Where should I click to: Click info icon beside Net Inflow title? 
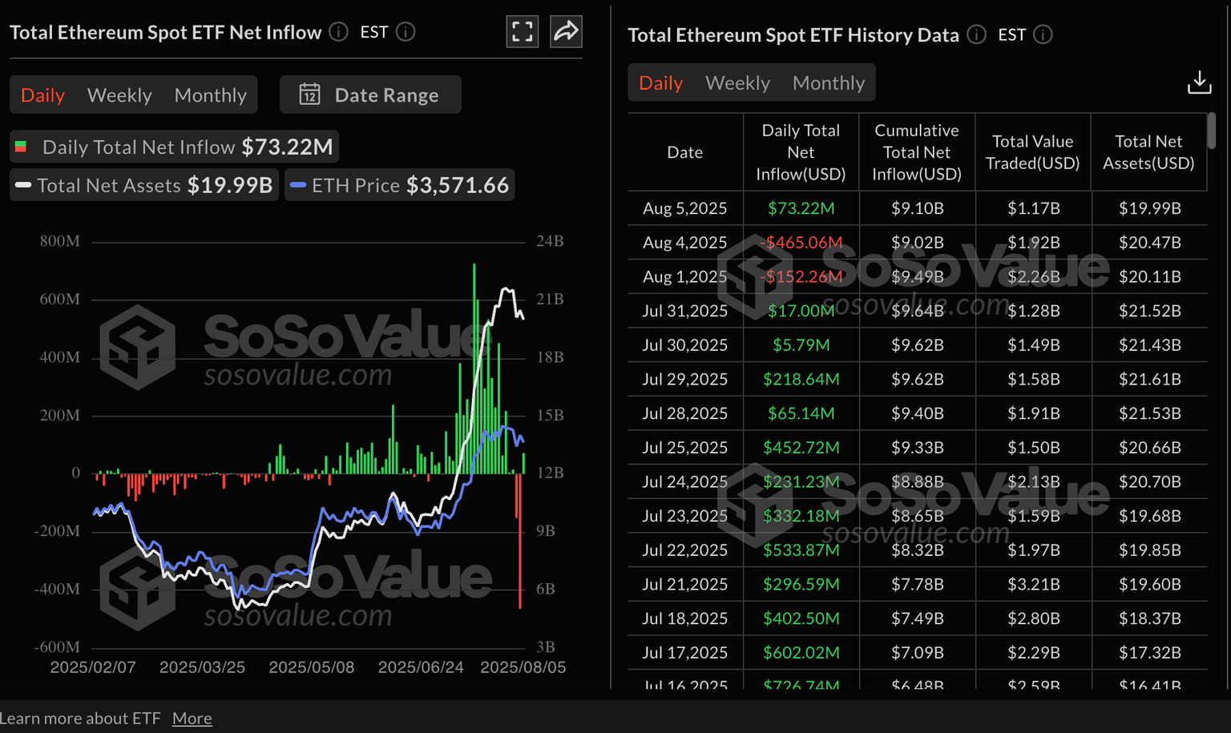(x=339, y=32)
